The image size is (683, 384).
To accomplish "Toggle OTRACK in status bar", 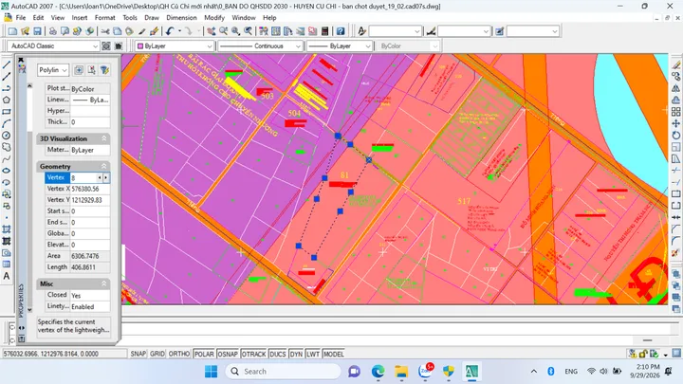I will click(x=253, y=354).
